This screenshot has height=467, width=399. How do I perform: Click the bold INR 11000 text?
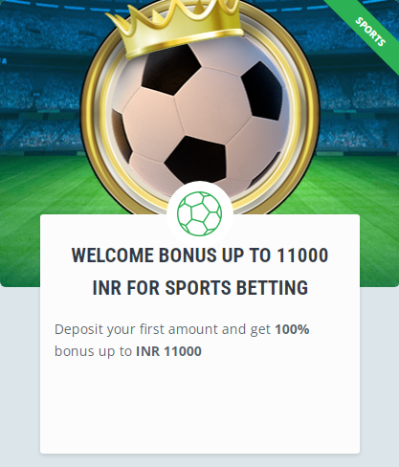[x=168, y=351]
